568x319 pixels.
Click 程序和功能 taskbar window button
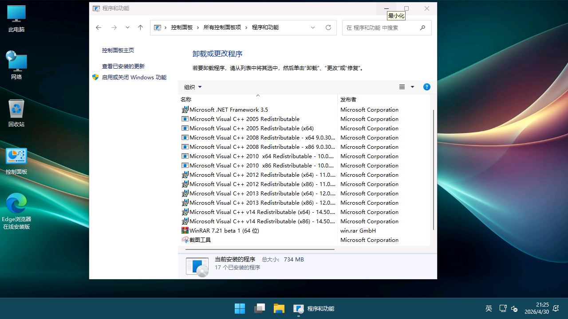pos(314,308)
